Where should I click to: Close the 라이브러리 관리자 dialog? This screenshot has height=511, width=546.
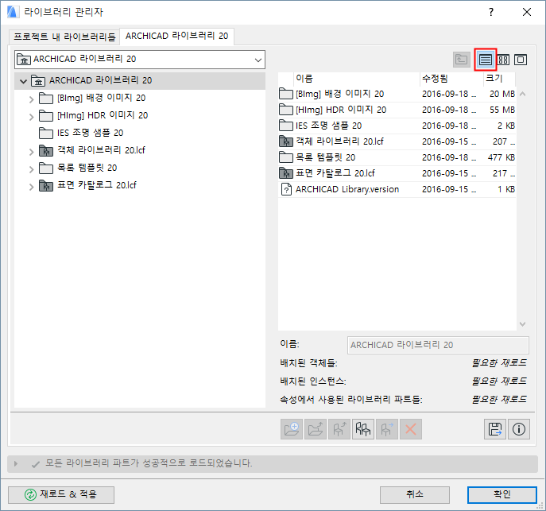tap(527, 12)
